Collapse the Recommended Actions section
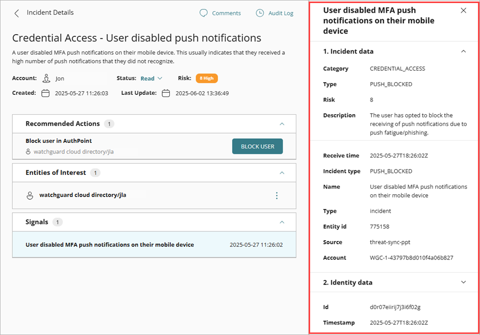The height and width of the screenshot is (335, 480). pos(282,123)
